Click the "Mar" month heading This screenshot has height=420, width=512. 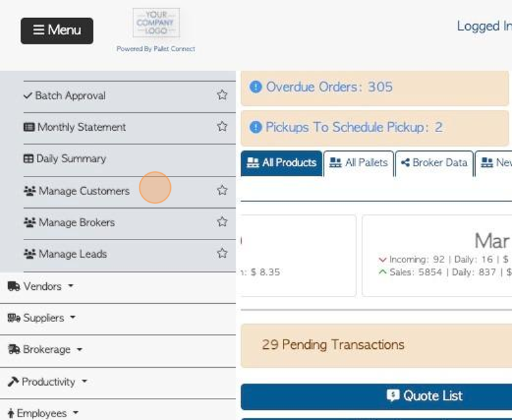[x=492, y=242]
